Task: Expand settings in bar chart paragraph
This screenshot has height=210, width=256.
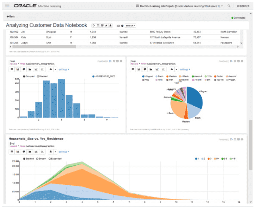Action: [x=64, y=69]
